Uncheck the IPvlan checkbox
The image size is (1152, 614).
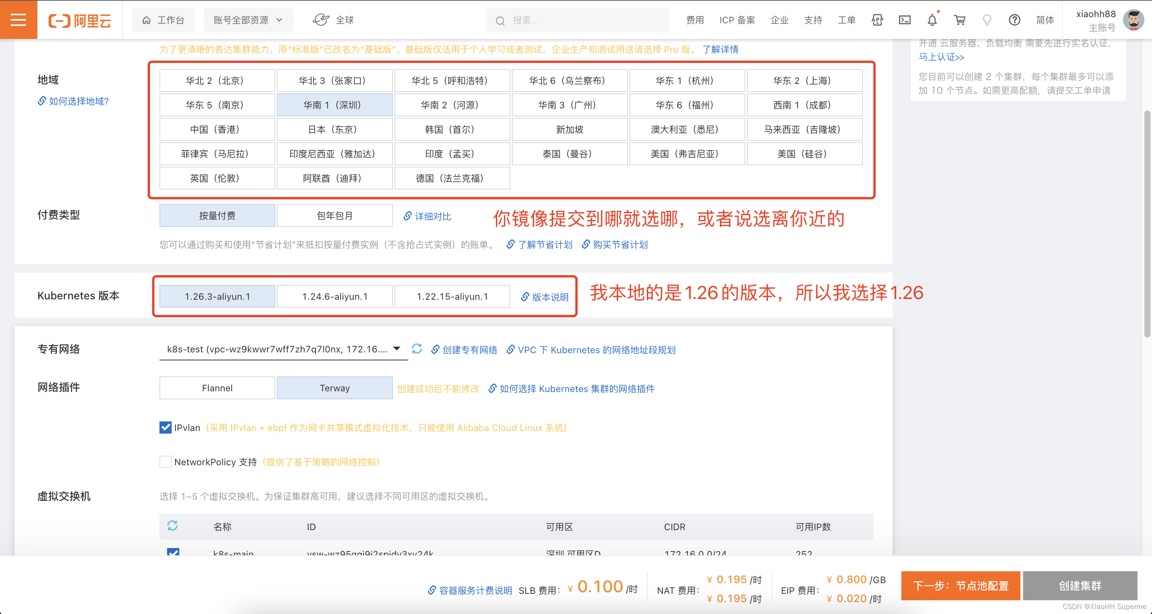[166, 428]
